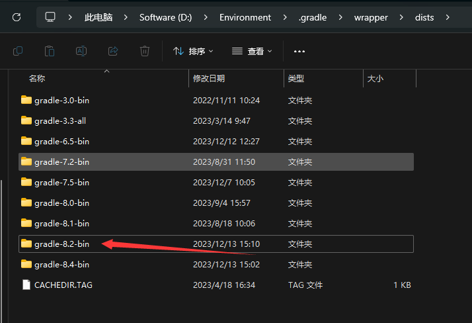Navigate to Software (D:) breadcrumb
This screenshot has width=472, height=323.
point(165,17)
